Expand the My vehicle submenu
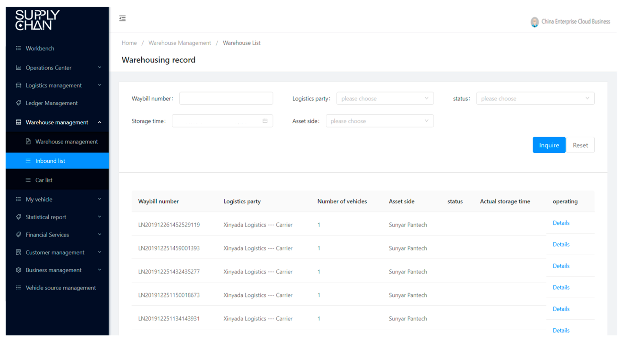This screenshot has width=623, height=346. point(99,199)
